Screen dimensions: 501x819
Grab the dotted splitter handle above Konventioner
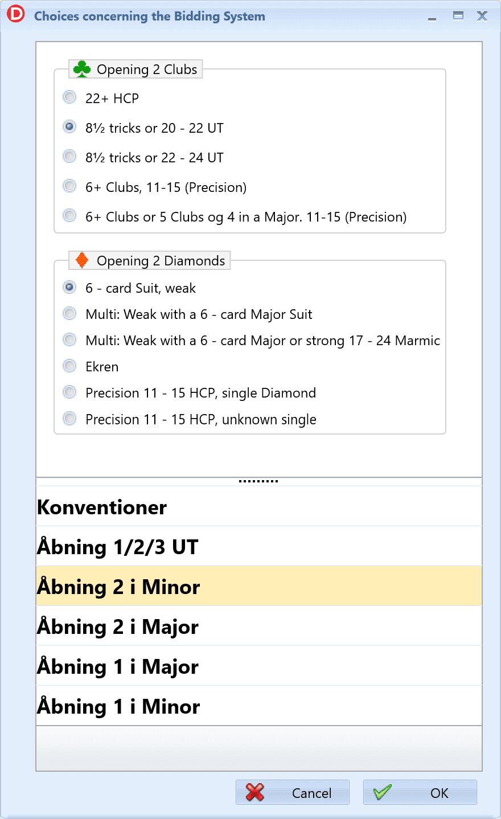258,481
